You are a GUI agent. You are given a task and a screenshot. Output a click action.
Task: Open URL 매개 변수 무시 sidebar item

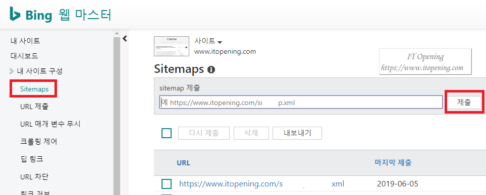coord(50,124)
